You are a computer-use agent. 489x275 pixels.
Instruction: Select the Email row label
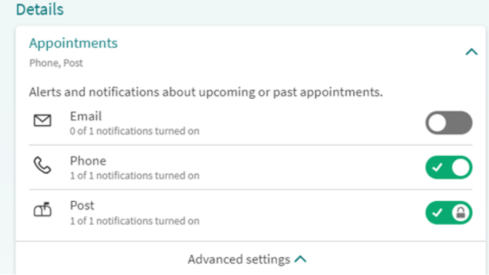86,116
